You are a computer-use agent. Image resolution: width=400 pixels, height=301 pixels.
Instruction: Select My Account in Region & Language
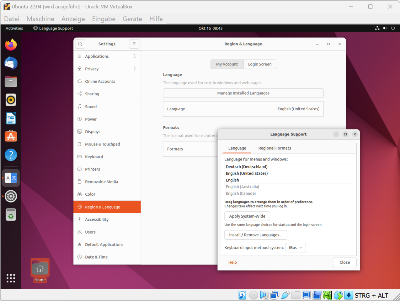227,64
